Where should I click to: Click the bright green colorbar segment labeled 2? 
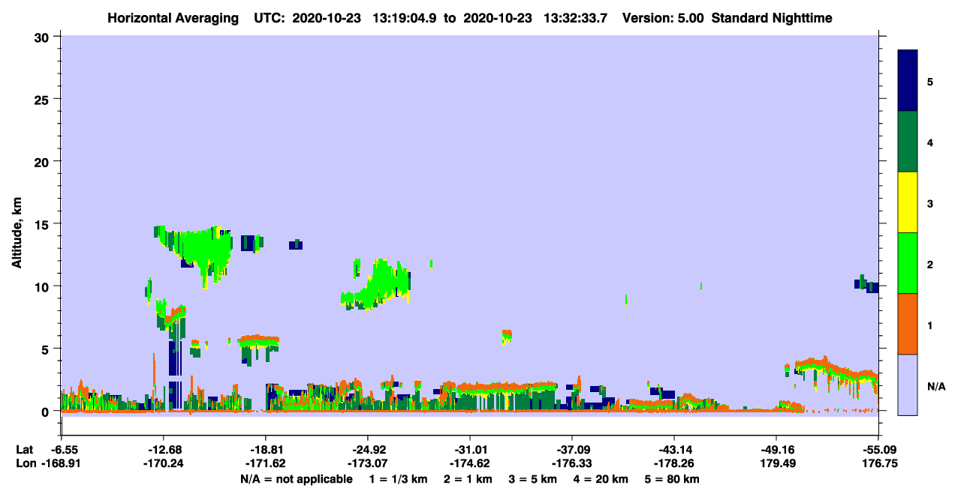coord(908,263)
